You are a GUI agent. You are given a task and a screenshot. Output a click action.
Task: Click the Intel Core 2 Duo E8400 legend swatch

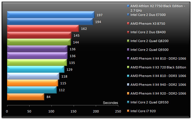[x=128, y=32]
